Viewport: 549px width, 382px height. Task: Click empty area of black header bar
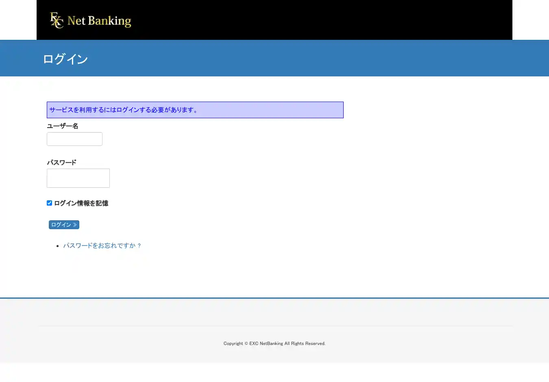[325, 20]
